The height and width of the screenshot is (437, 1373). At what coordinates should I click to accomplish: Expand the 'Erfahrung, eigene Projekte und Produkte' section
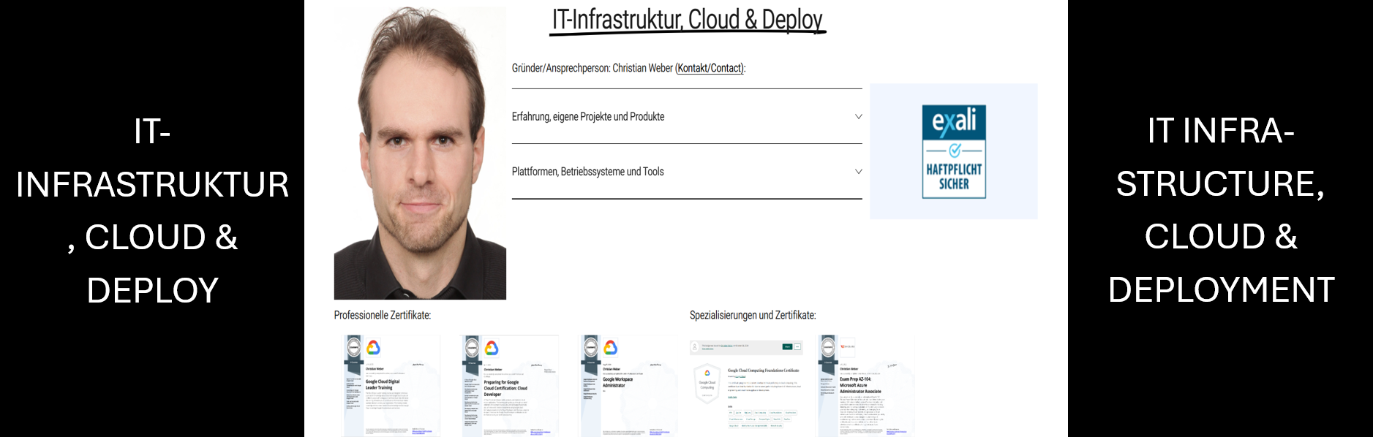687,117
